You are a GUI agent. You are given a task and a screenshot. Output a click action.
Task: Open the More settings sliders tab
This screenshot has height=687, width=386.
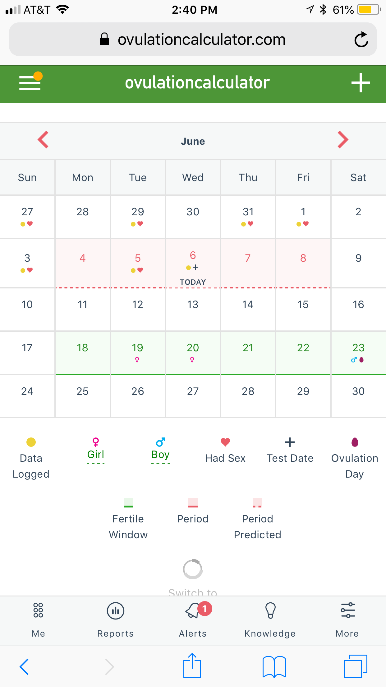click(x=348, y=610)
